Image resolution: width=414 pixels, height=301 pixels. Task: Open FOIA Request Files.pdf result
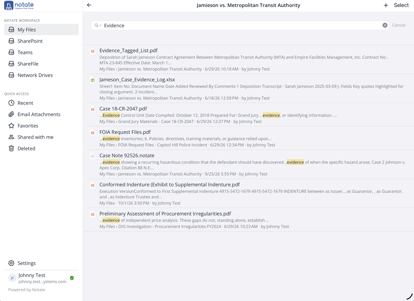[248, 138]
